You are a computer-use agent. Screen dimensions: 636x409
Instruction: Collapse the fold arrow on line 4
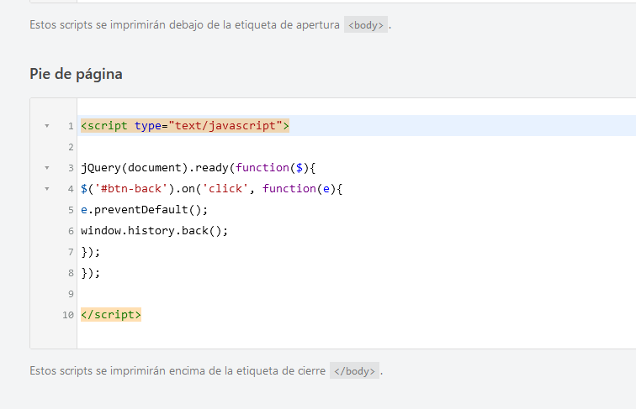[47, 189]
